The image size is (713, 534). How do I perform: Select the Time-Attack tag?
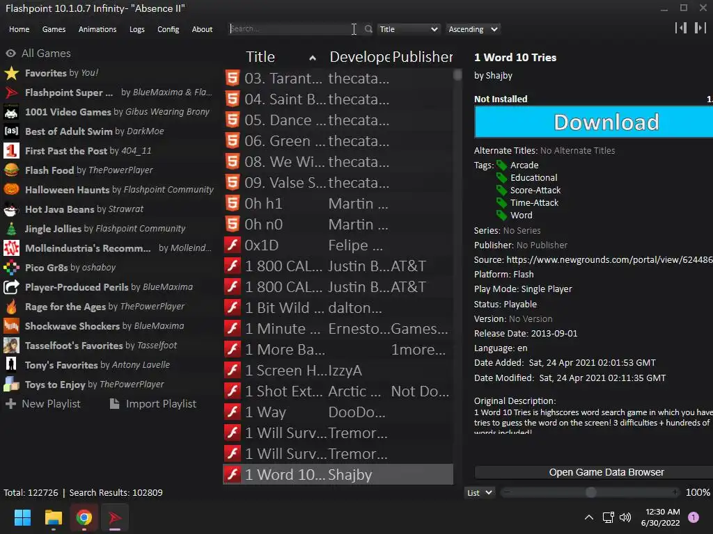pyautogui.click(x=534, y=202)
